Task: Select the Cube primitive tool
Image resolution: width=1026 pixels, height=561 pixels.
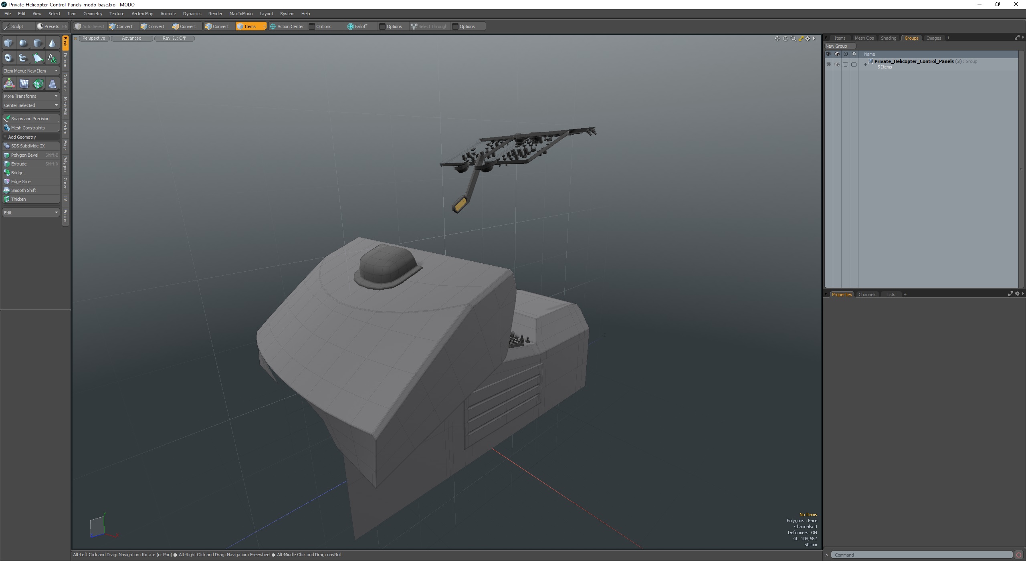Action: pyautogui.click(x=8, y=43)
